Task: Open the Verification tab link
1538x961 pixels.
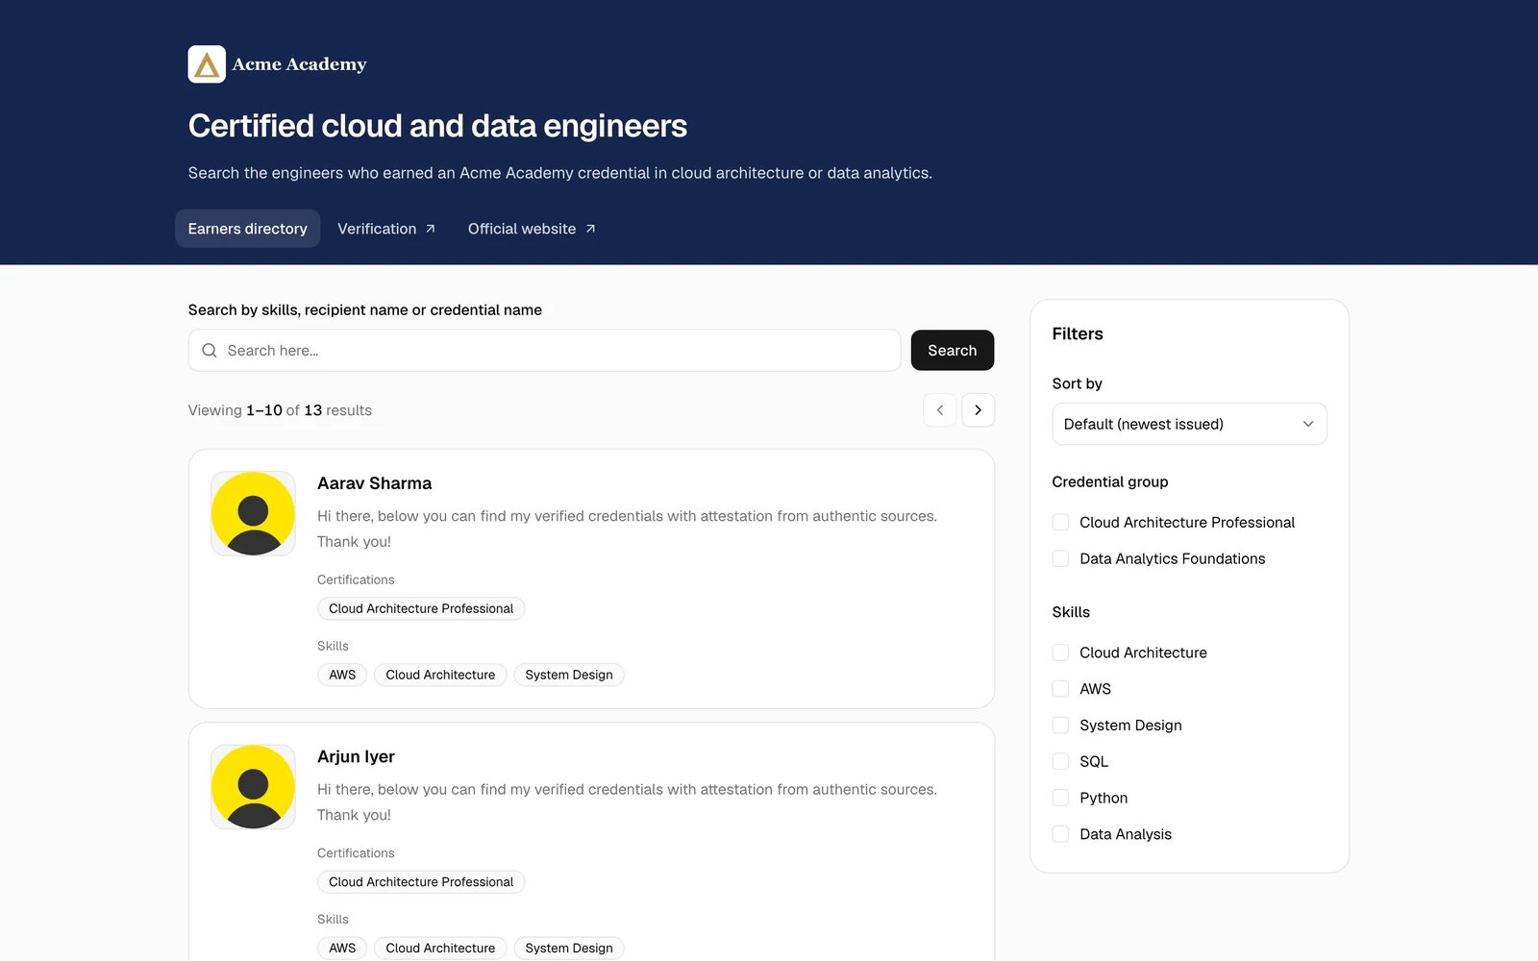Action: tap(386, 229)
